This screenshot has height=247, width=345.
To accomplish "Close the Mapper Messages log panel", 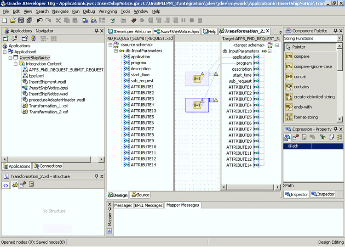I will (110, 204).
